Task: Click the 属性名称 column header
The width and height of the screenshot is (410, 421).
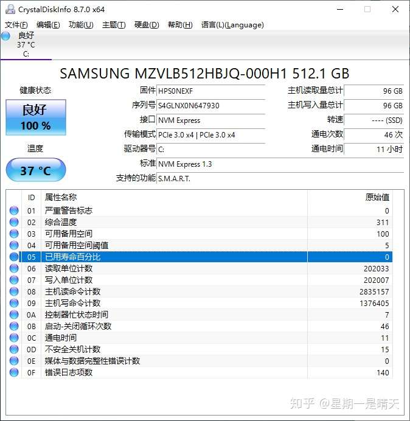Action: pos(174,197)
